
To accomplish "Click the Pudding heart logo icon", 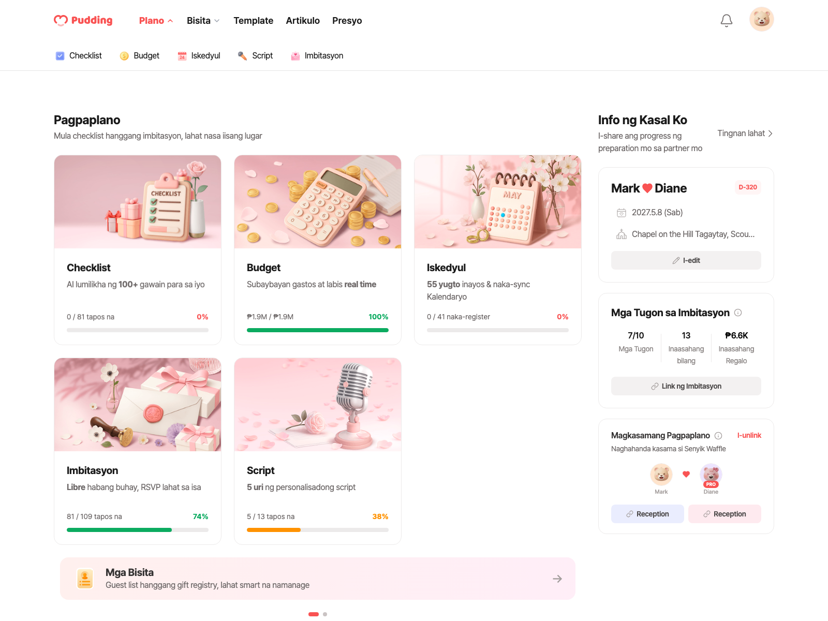I will click(x=61, y=20).
